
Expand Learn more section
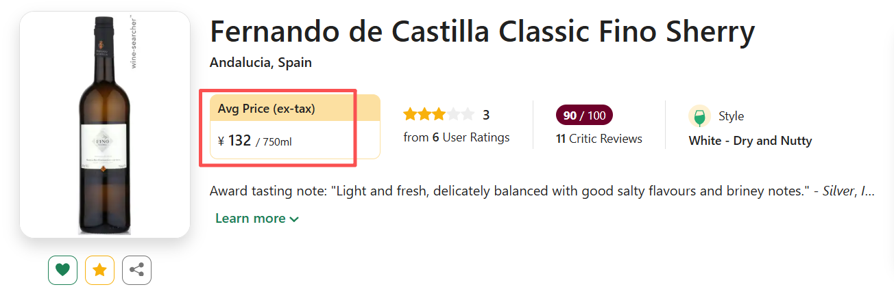tap(257, 219)
